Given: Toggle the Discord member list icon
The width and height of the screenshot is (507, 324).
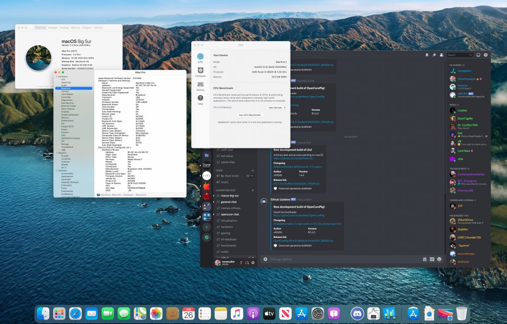Looking at the screenshot, I should [x=442, y=55].
